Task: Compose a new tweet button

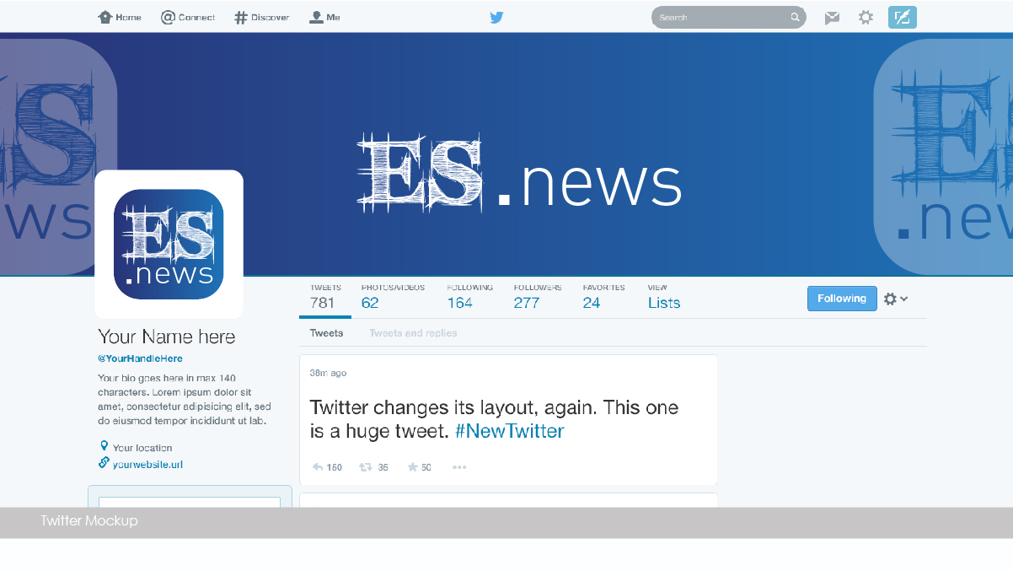Action: point(902,17)
